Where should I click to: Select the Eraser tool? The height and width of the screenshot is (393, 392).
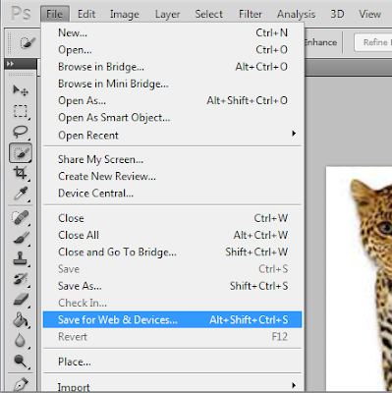click(x=21, y=300)
